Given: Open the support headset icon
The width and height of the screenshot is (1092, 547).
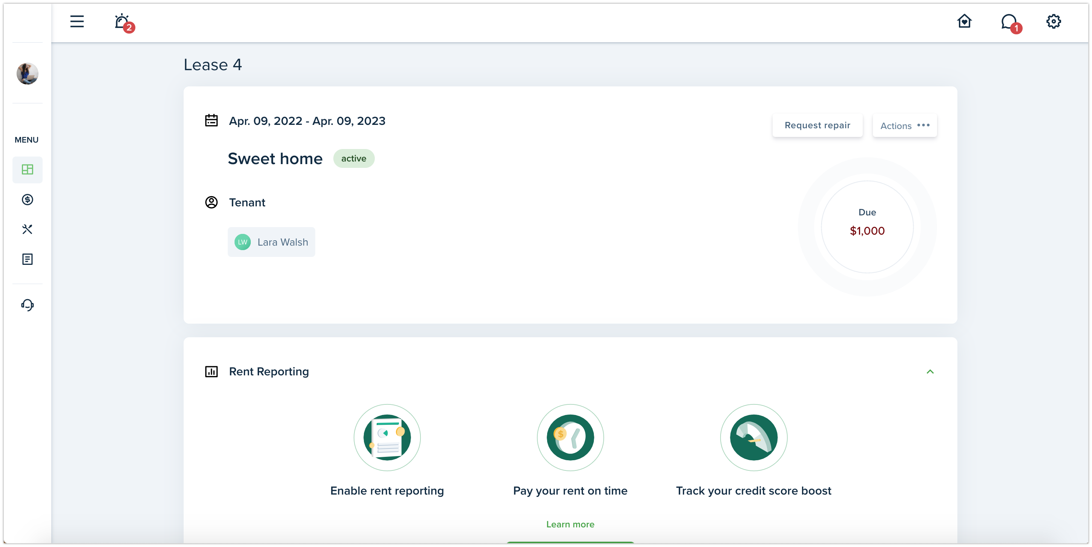Looking at the screenshot, I should click(27, 305).
